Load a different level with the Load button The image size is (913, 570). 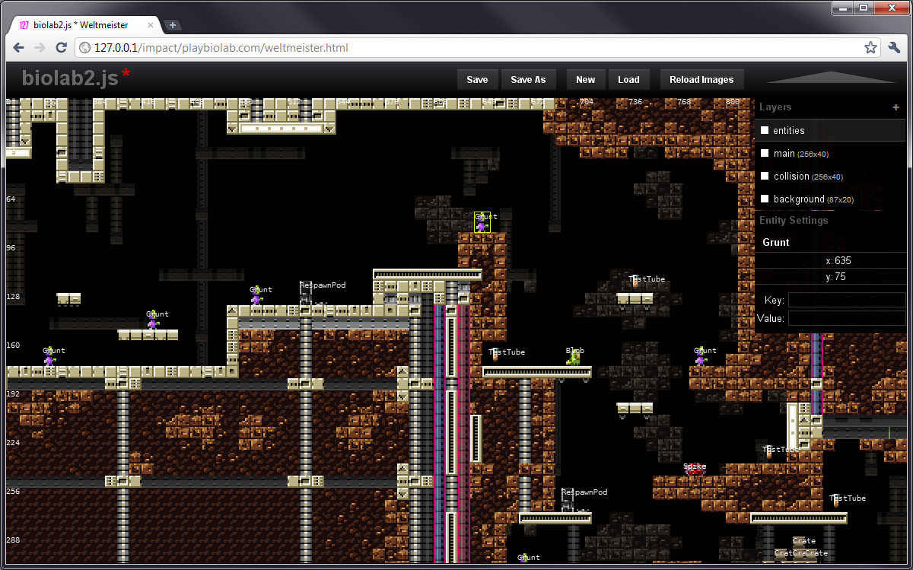628,79
